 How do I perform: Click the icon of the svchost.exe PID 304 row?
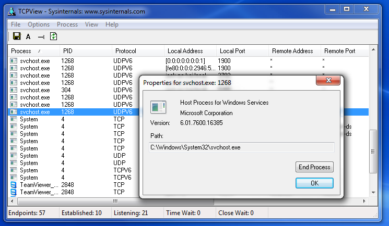click(14, 90)
